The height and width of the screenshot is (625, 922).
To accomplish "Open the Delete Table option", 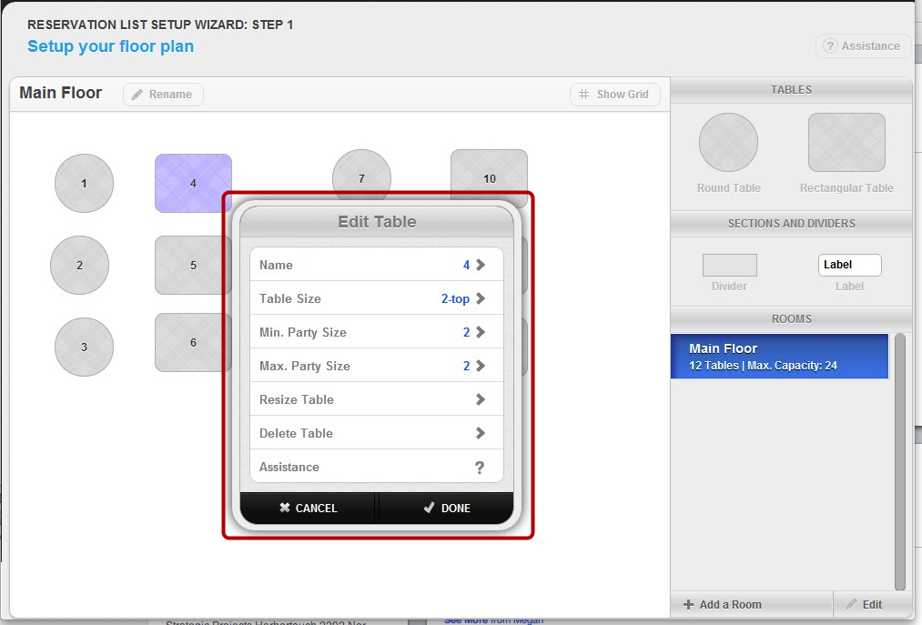I will coord(376,433).
